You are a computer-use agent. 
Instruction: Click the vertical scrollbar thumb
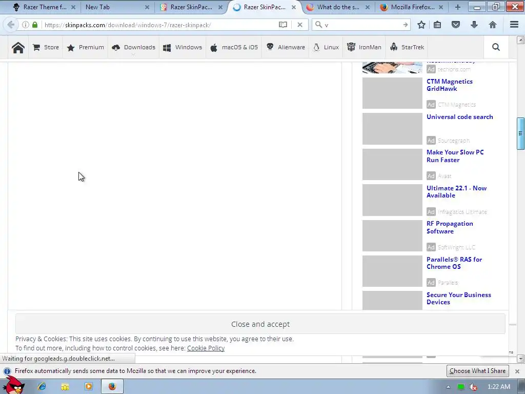(x=521, y=133)
